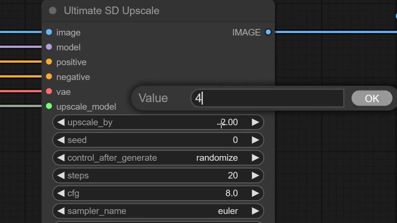Decrease cfg with left arrow
This screenshot has height=223, width=397.
(x=61, y=193)
